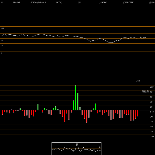Image resolution: width=155 pixels, height=155 pixels.
Task: Click the RSI axis label 30
Action: tap(2, 46)
